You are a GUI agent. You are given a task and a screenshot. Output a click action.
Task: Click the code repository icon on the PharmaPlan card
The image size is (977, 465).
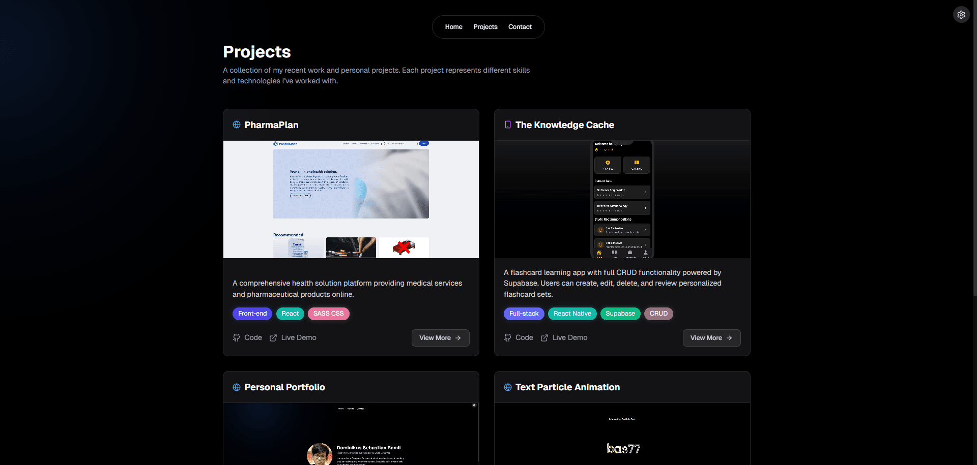[236, 337]
